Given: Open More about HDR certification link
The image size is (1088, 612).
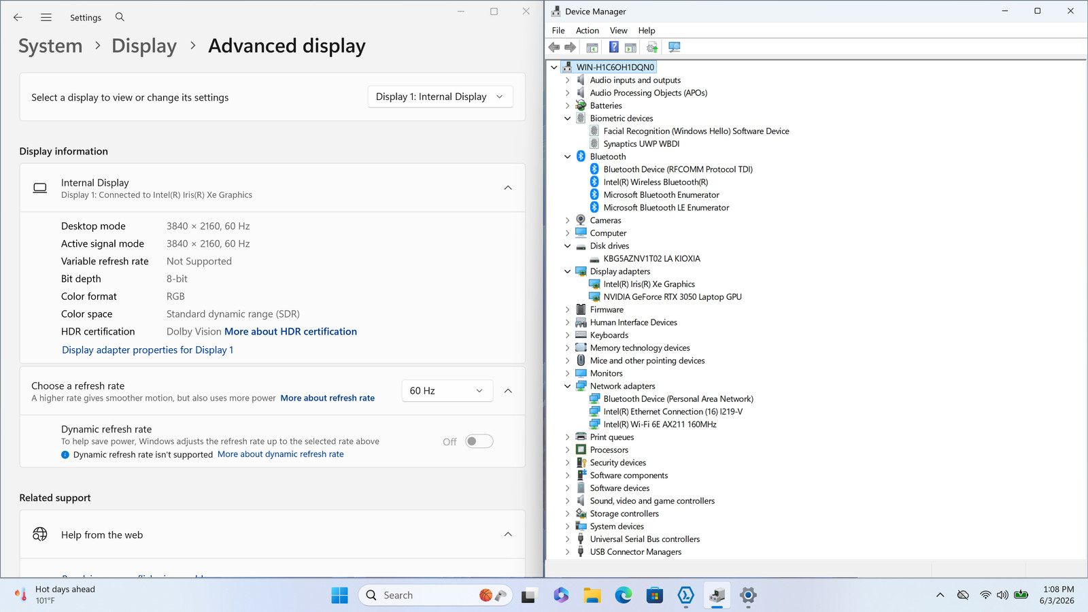Looking at the screenshot, I should (x=290, y=332).
